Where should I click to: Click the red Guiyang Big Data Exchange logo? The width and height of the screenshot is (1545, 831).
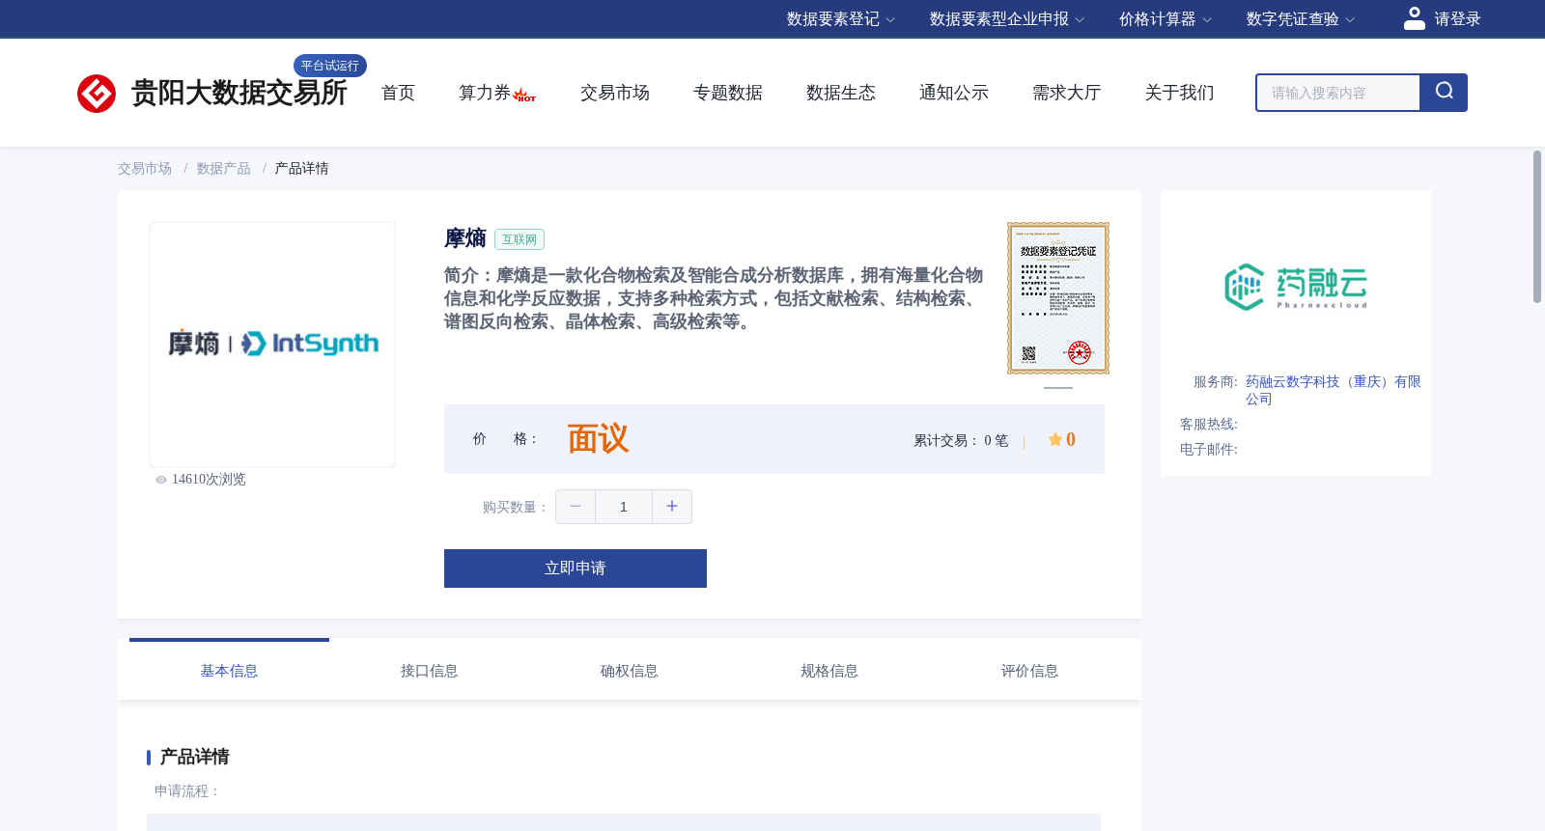tap(97, 94)
